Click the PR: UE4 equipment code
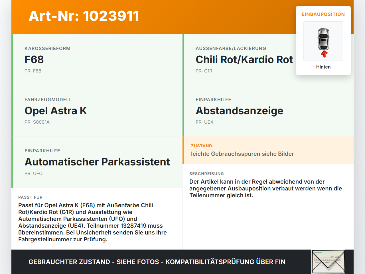Image resolution: width=365 pixels, height=274 pixels. (204, 122)
